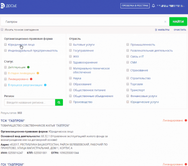Click the КПП 025501001 value
Image resolution: width=188 pixels, height=166 pixels.
coord(40,153)
